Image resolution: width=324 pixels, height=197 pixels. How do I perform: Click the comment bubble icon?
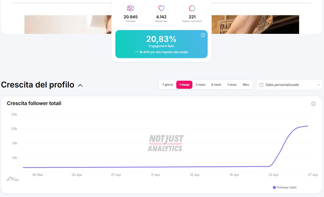tap(192, 9)
